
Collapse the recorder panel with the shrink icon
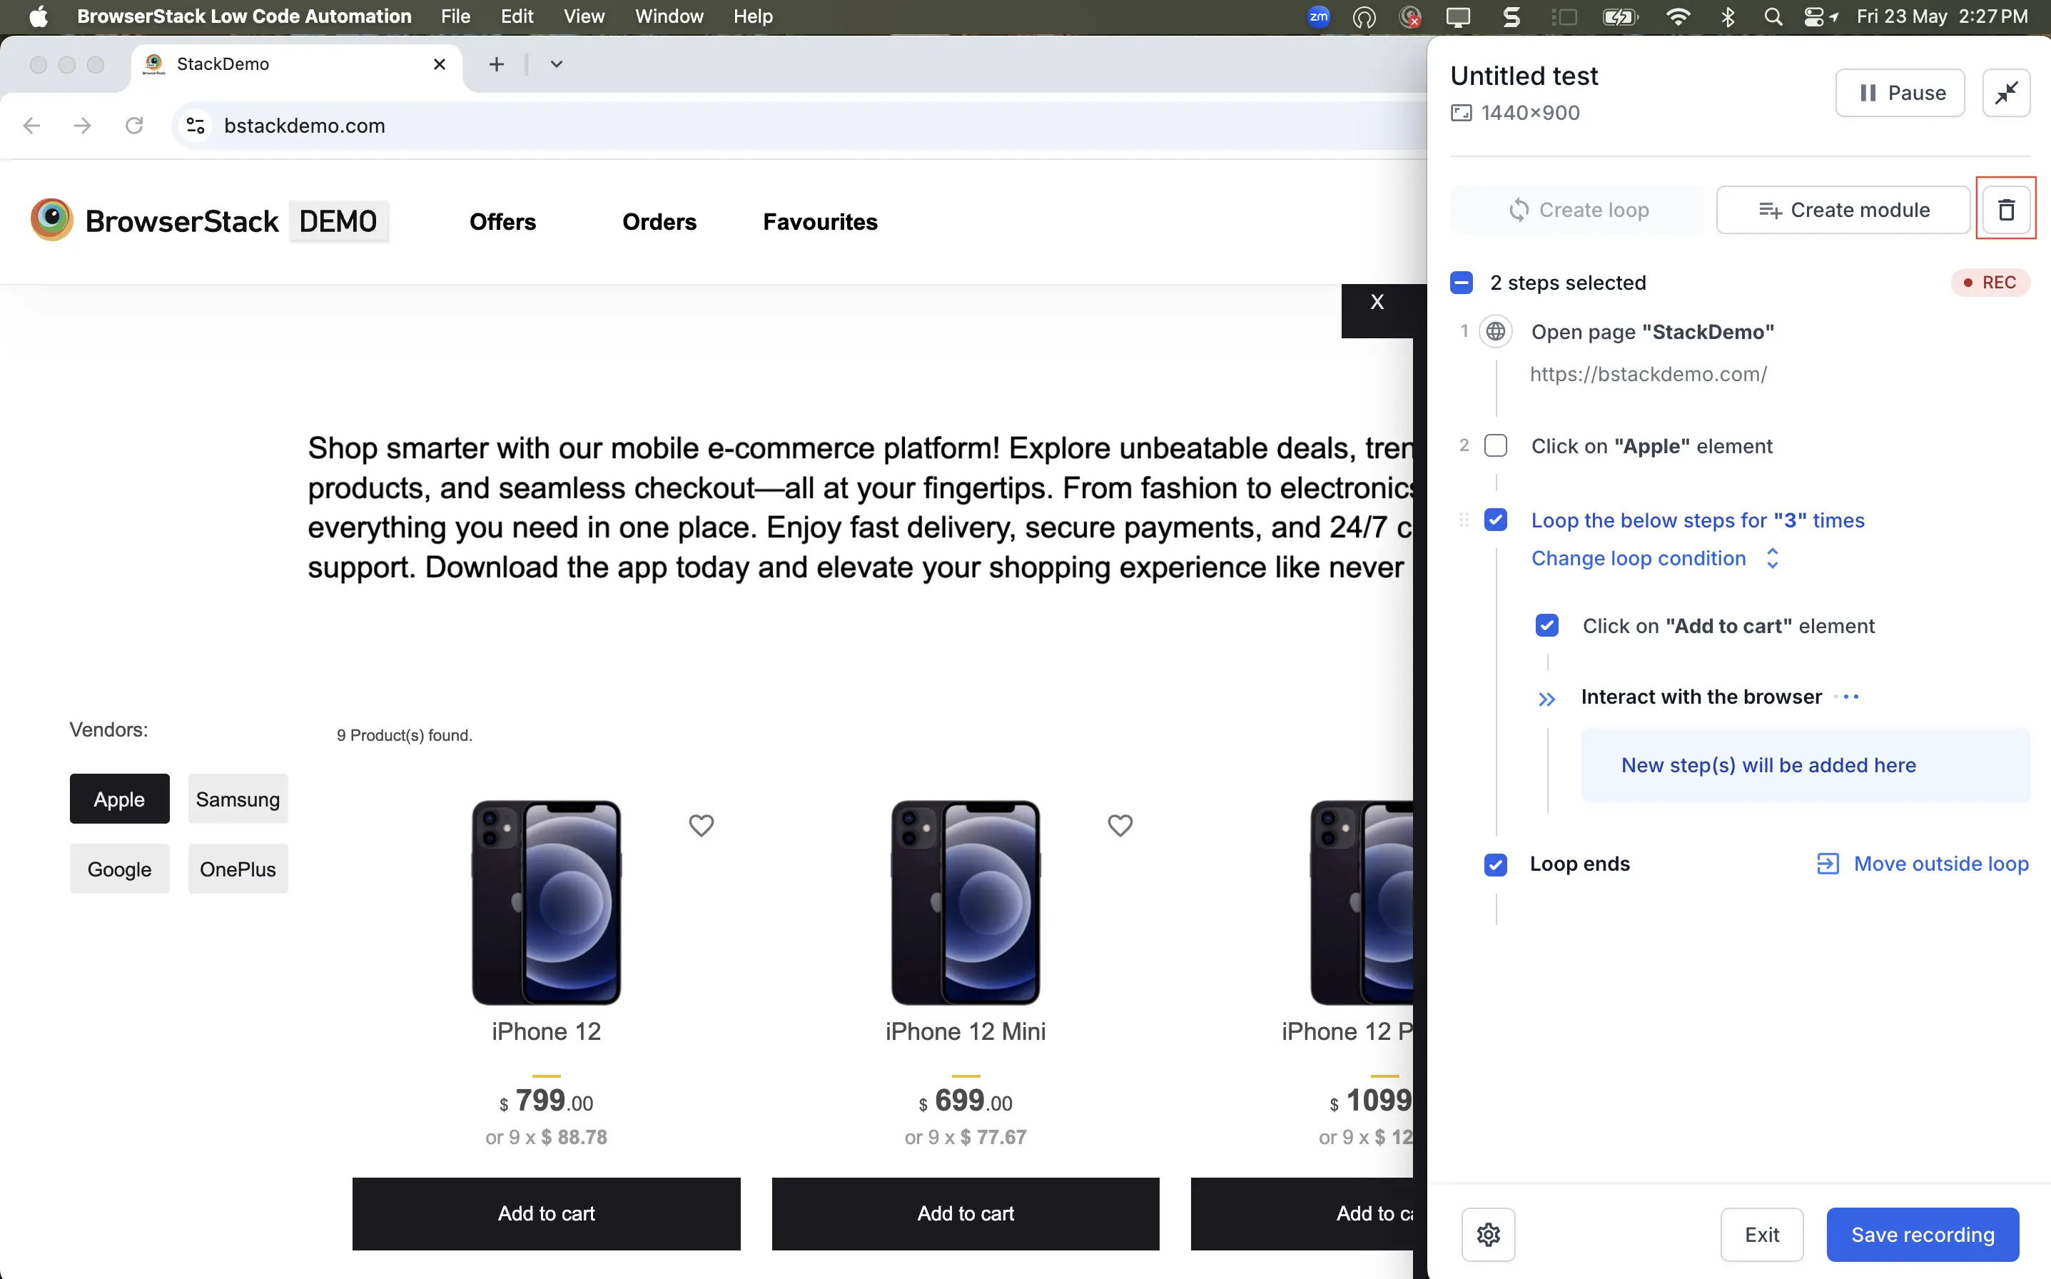(2006, 92)
